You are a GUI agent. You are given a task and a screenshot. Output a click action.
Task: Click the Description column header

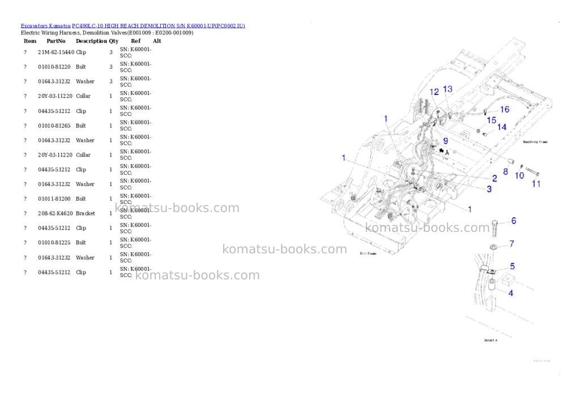click(91, 41)
